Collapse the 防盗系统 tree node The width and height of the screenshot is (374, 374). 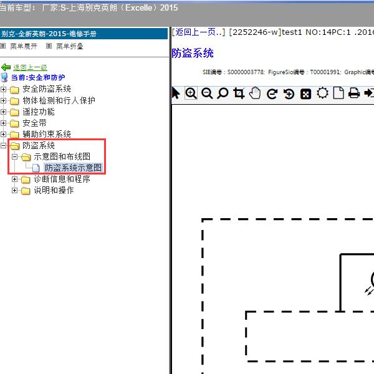coord(3,145)
